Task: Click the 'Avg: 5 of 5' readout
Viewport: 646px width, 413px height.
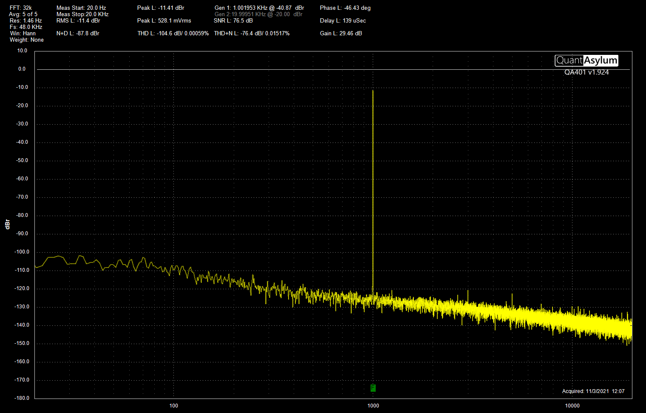Action: click(23, 14)
